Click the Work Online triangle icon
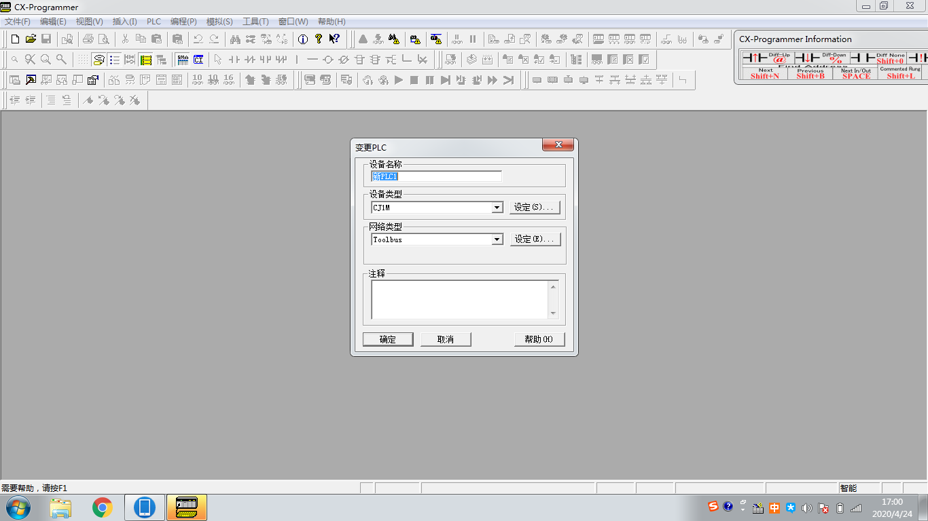Image resolution: width=928 pixels, height=521 pixels. click(363, 39)
